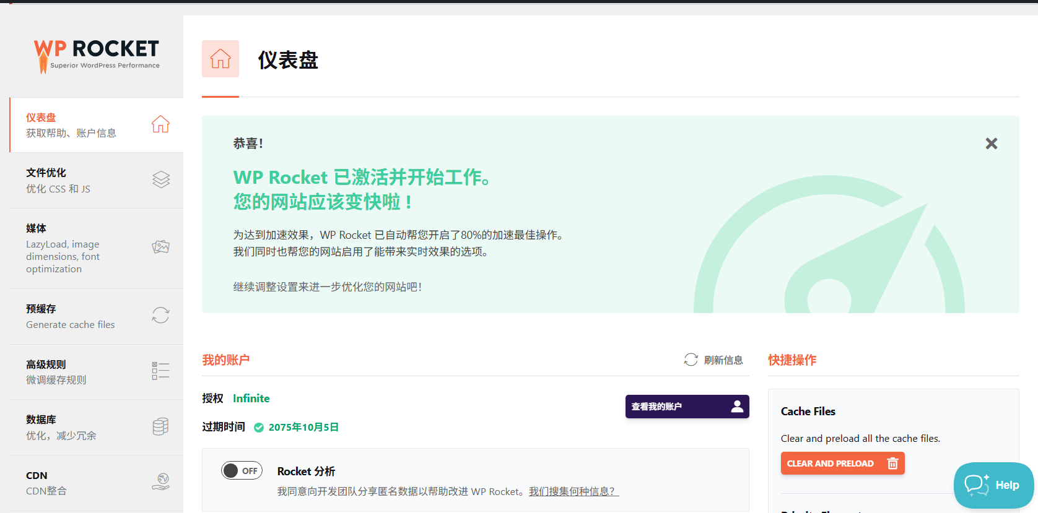
Task: Click 刷新信息 to refresh account info
Action: coord(713,360)
